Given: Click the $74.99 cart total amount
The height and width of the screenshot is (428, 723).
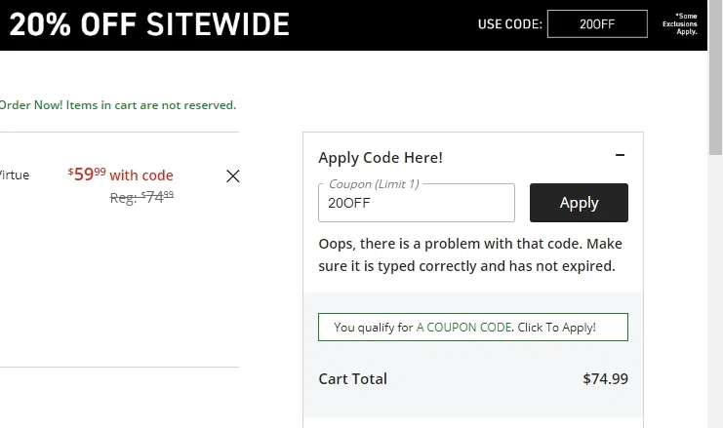Looking at the screenshot, I should [x=605, y=379].
